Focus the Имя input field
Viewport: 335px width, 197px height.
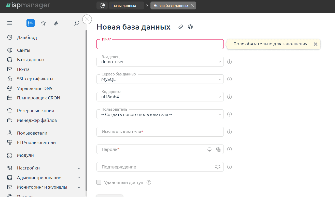click(x=160, y=44)
